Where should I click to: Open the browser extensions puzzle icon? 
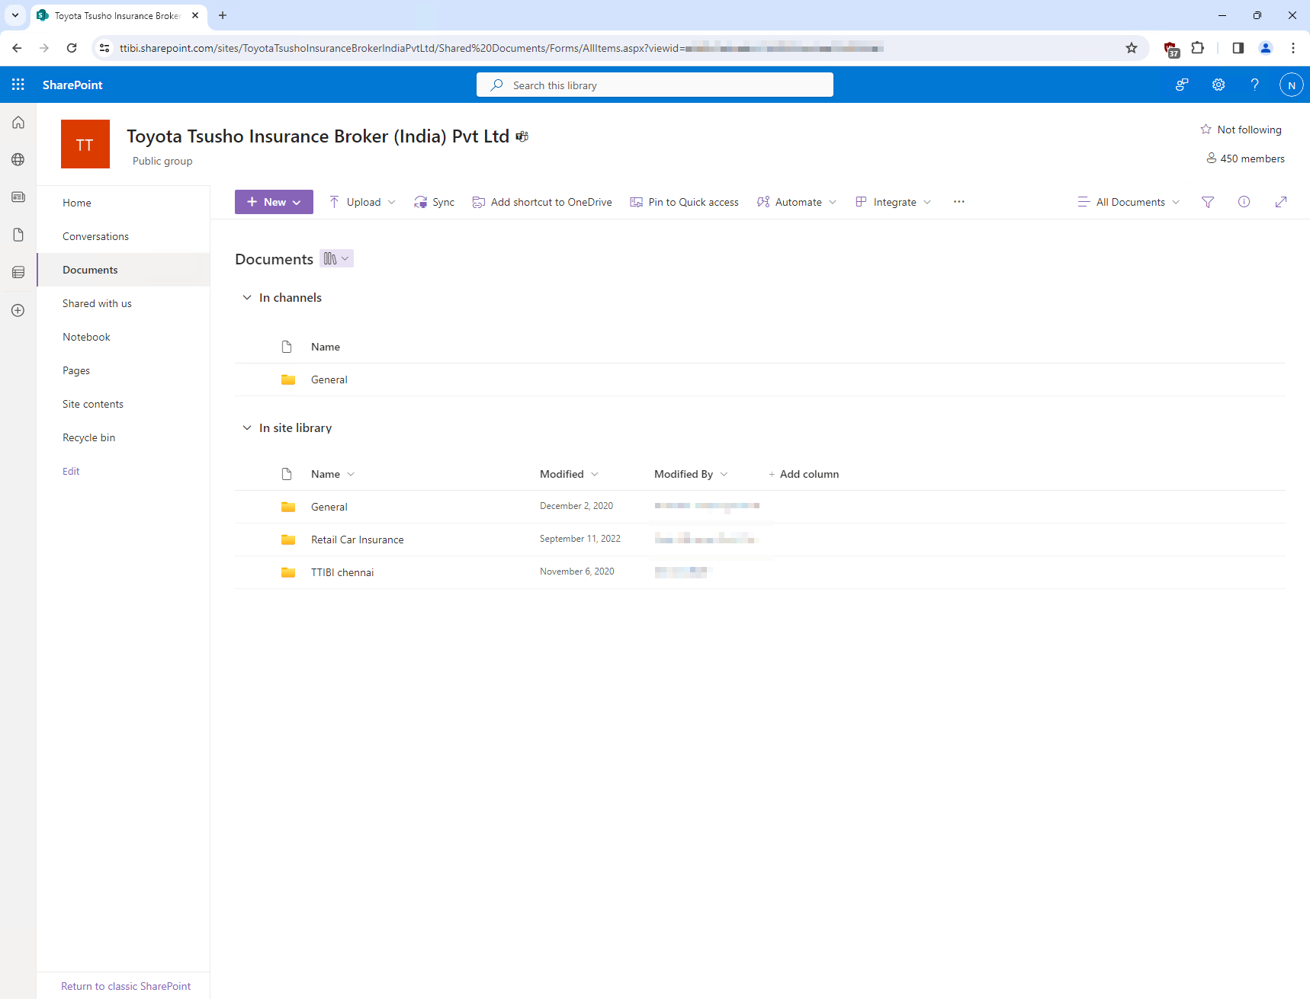(x=1198, y=48)
